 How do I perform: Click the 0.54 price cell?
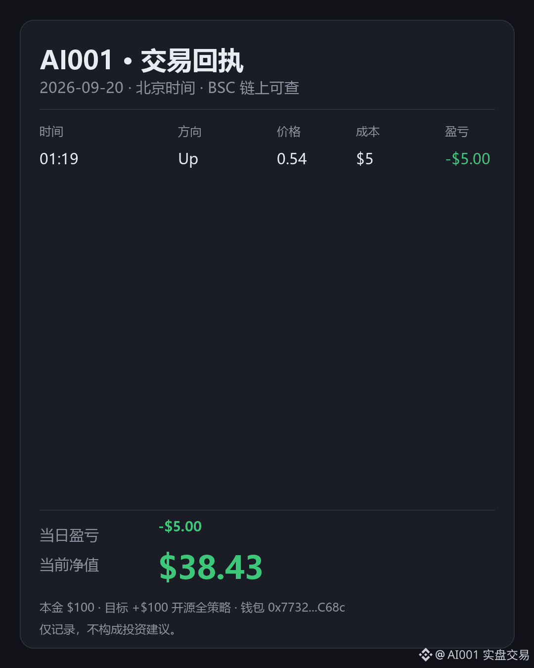click(292, 159)
